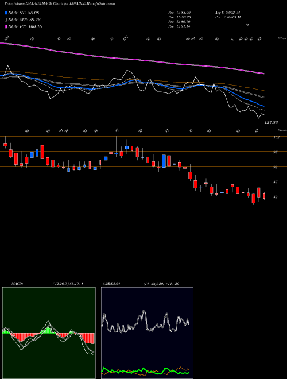The height and width of the screenshot is (379, 287).
Task: Click the 'MACD:' panel heading
Action: coord(17,284)
